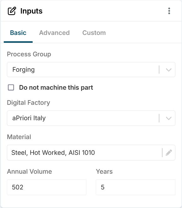Click the "Do not machine this part" label text
Screen dimensions: 182x208
[56, 87]
